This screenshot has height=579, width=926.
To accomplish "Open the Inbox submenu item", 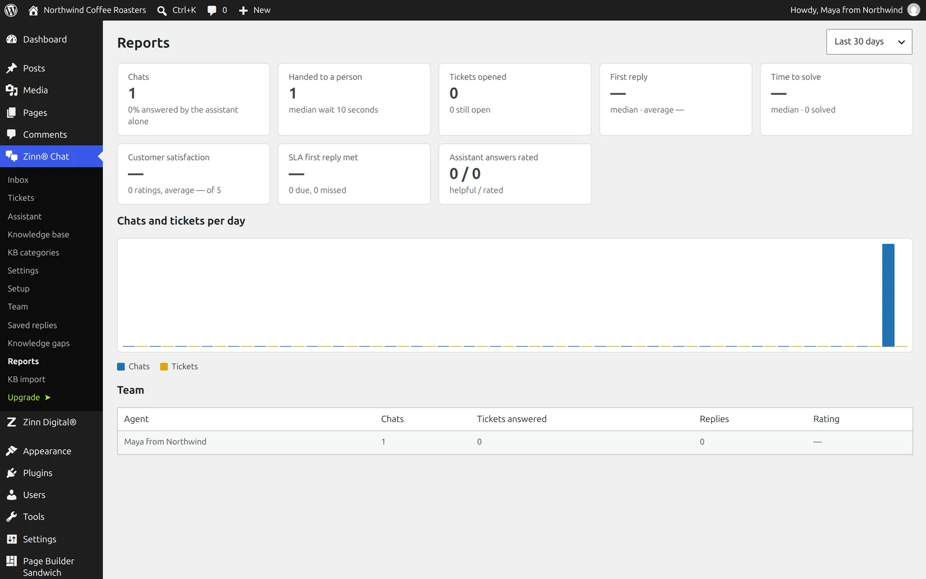I will (x=18, y=180).
